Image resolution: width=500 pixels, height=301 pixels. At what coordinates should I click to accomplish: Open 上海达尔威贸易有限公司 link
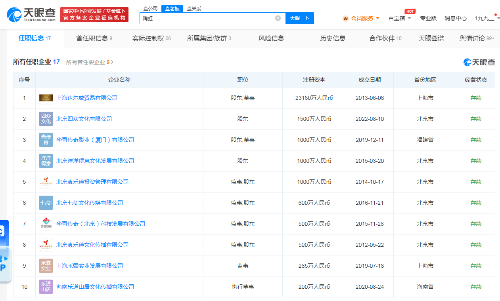[x=87, y=98]
